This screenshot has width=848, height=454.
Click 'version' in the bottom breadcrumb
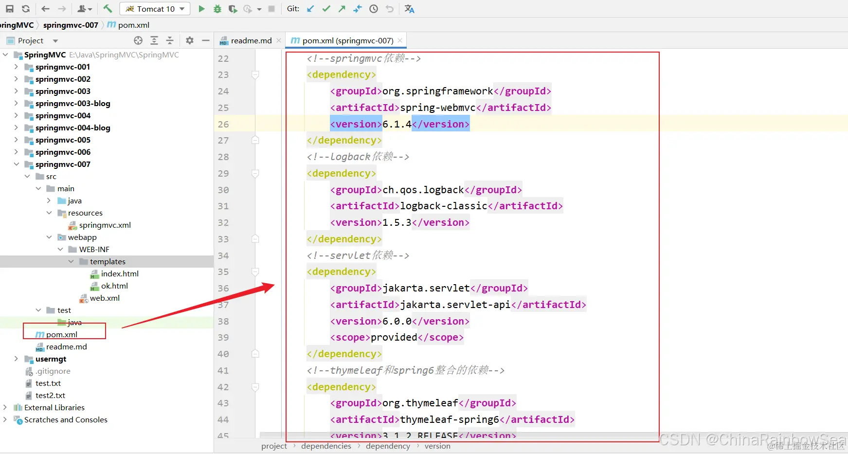pyautogui.click(x=437, y=446)
